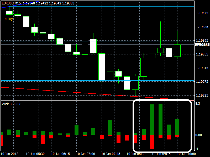The width and height of the screenshot is (210, 157).
Task: Click the '10 Jan 07:45' time label
Action: coord(111,154)
